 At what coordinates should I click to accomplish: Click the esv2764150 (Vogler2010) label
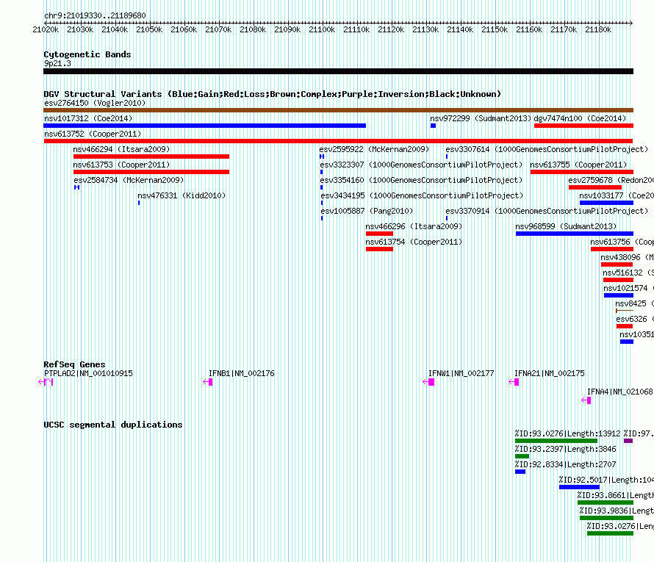pyautogui.click(x=95, y=103)
